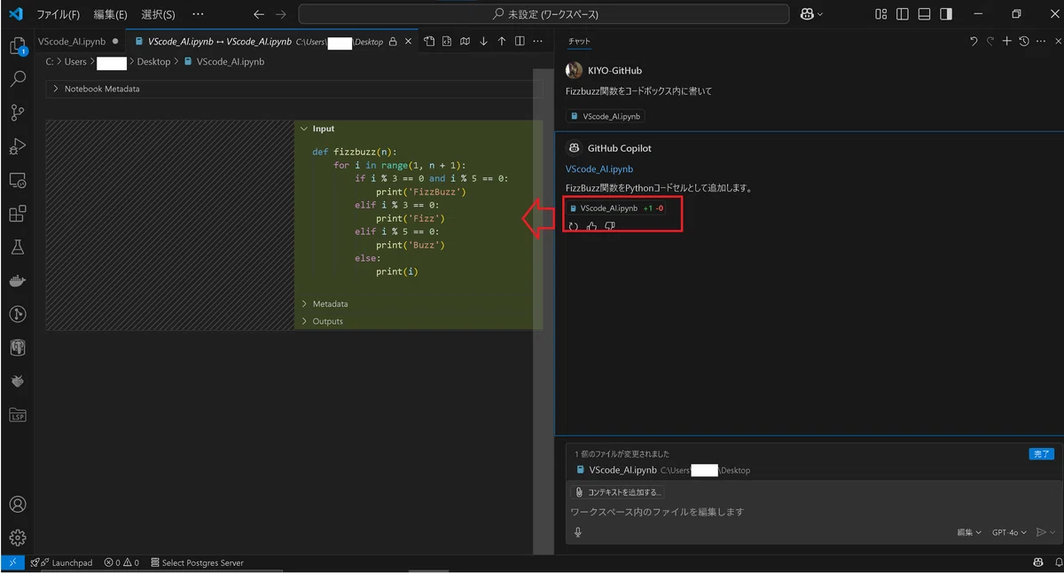Screen dimensions: 1064x573
Task: Go to next change arrow in diff toolbar
Action: (x=483, y=41)
